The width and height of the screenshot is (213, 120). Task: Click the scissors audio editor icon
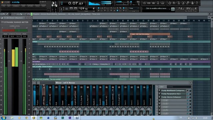[183, 3]
